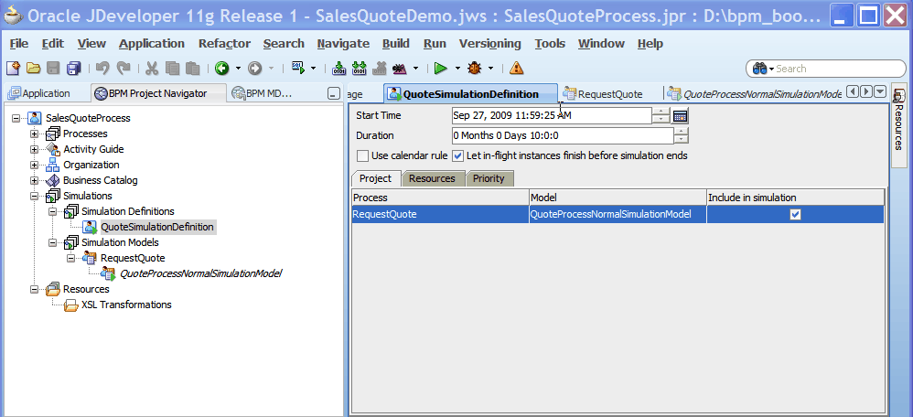Image resolution: width=913 pixels, height=417 pixels.
Task: Open the Versioning menu
Action: coord(489,44)
